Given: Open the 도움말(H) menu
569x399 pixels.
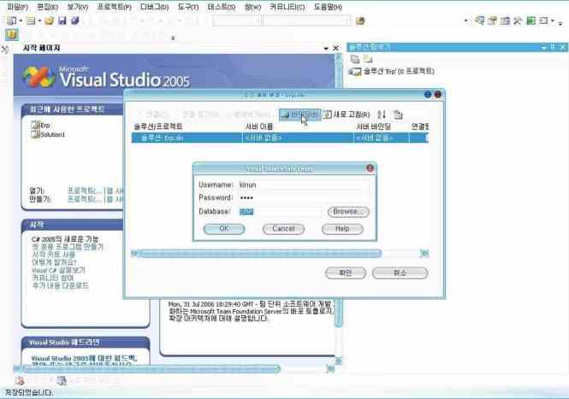Looking at the screenshot, I should (x=328, y=7).
